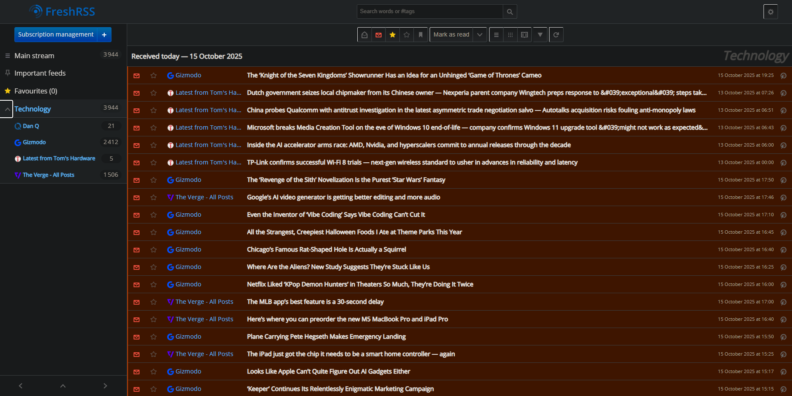The height and width of the screenshot is (396, 792).
Task: Open the settings gear menu
Action: (770, 12)
